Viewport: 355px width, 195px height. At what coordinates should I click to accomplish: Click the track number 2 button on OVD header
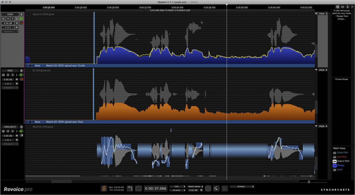(x=17, y=75)
